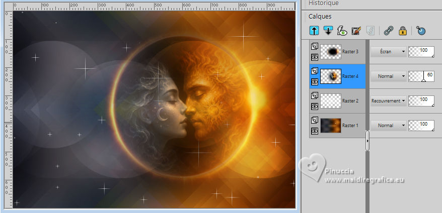Click the Raster 2 opacity slider
Image resolution: width=442 pixels, height=213 pixels.
pyautogui.click(x=421, y=101)
